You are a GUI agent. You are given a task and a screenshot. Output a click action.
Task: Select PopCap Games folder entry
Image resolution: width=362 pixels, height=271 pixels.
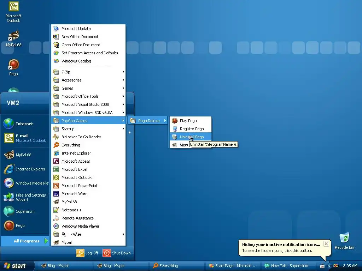tap(88, 121)
